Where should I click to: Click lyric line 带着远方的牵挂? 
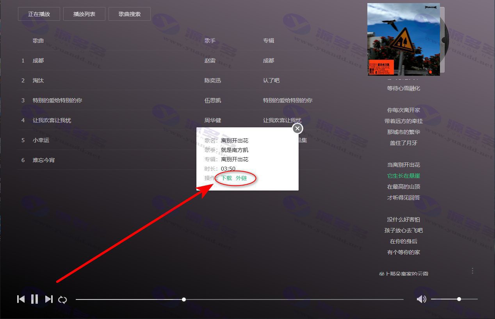[404, 121]
